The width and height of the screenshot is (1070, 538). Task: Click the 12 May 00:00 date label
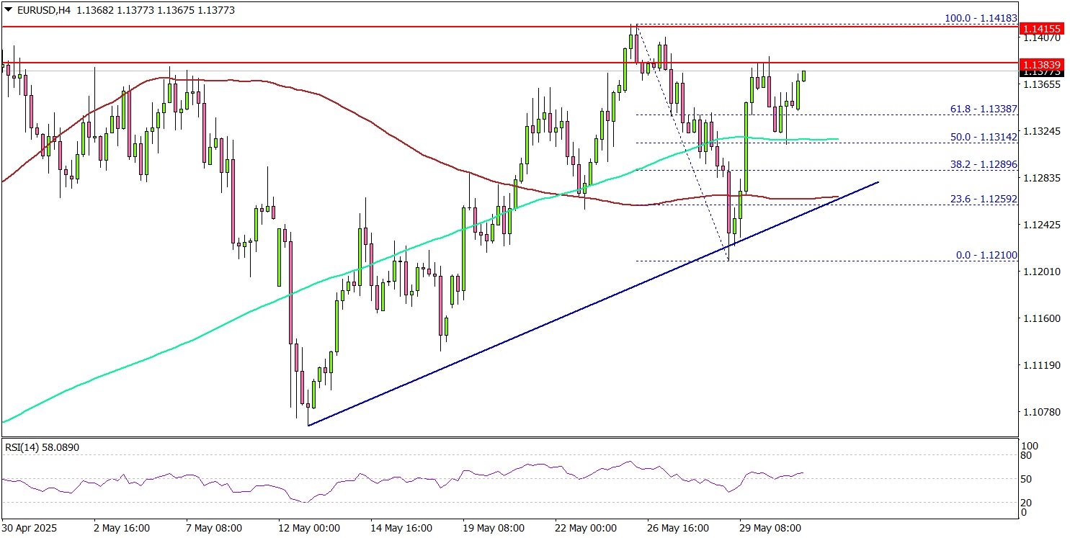pyautogui.click(x=308, y=528)
